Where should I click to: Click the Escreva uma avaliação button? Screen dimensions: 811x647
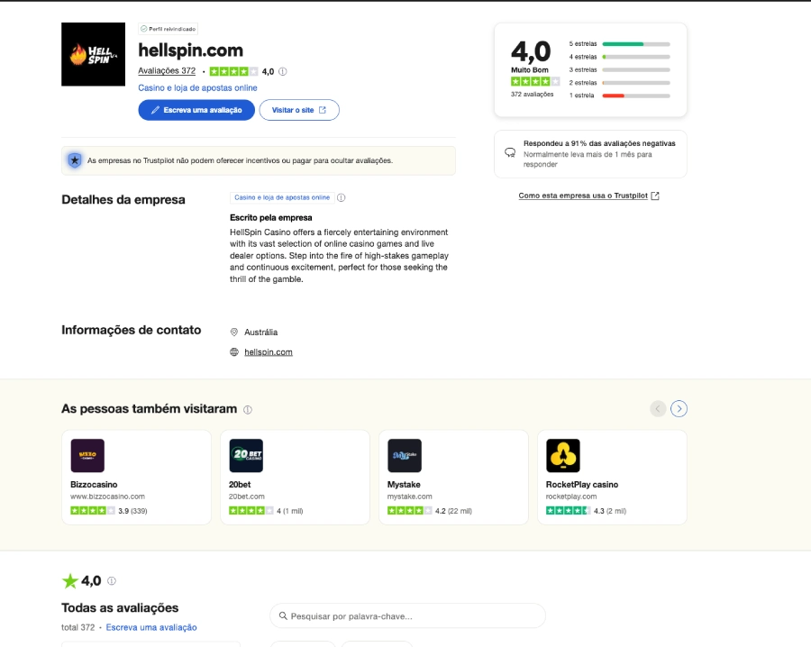tap(196, 110)
